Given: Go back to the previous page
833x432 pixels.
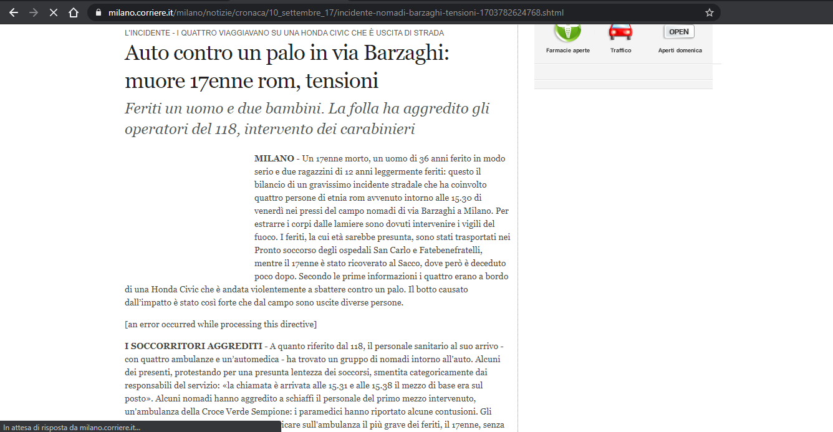Looking at the screenshot, I should pos(14,12).
